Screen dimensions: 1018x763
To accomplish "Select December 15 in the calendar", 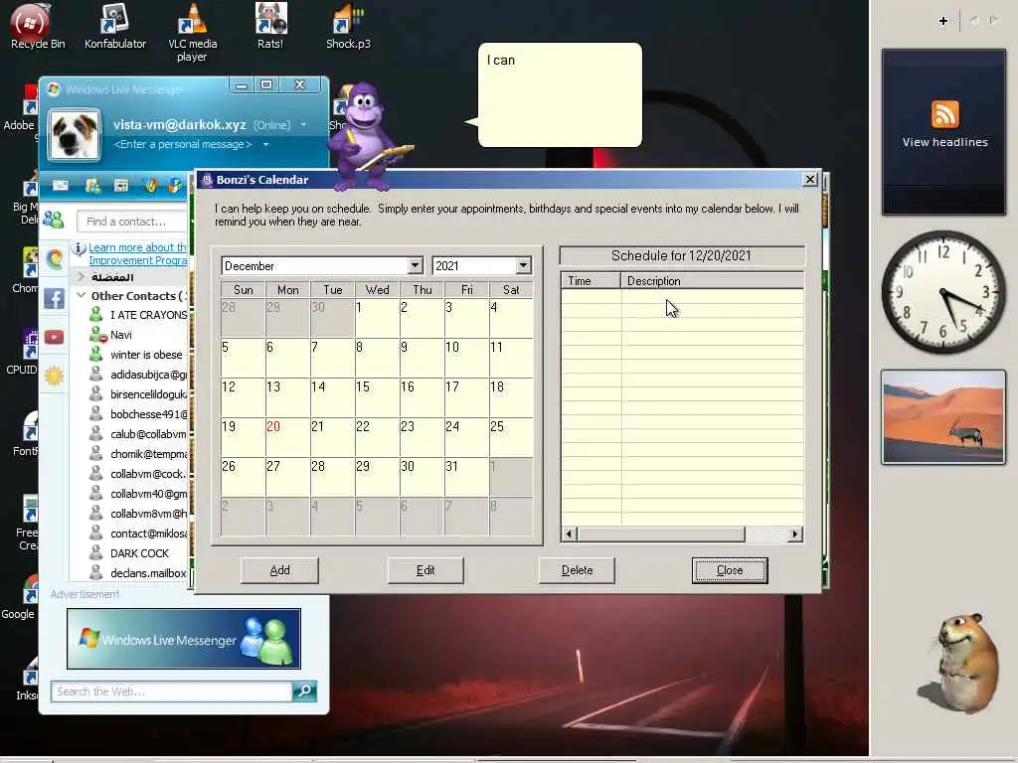I will (377, 397).
